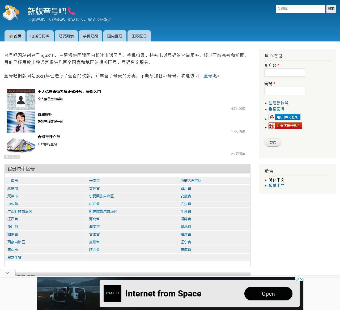Select the 广东省 area code link
This screenshot has height=310, width=340.
[x=185, y=203]
